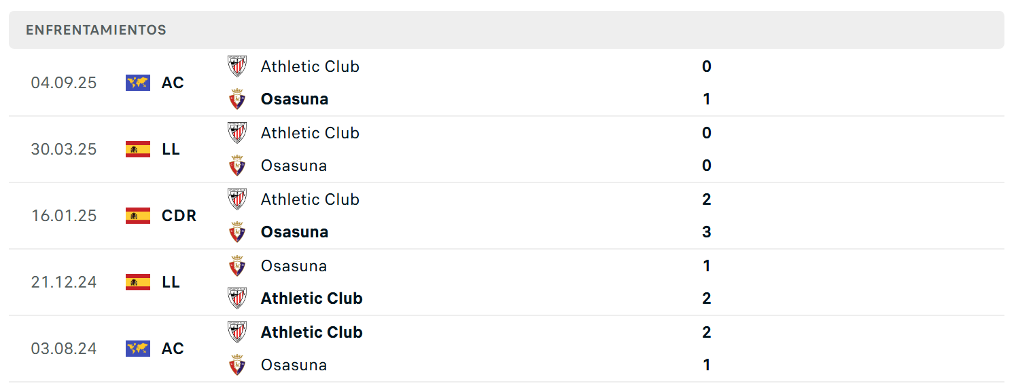Click the Spain flag next to 30.03.25
The height and width of the screenshot is (392, 1016).
tap(138, 149)
